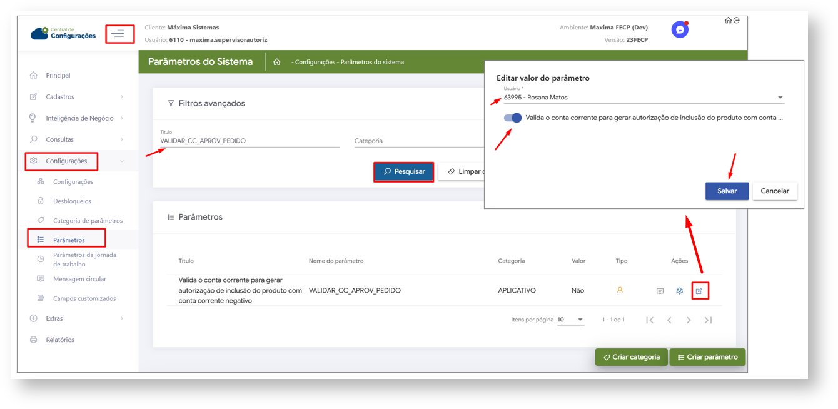The height and width of the screenshot is (409, 838).
Task: Click the Consultas magnifier icon in sidebar
Action: coord(33,139)
